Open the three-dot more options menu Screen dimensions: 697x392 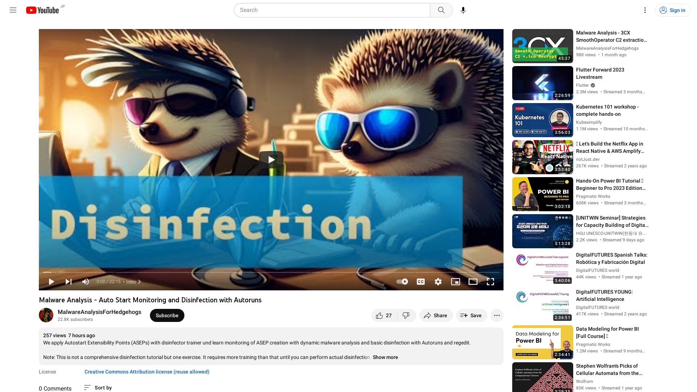(497, 315)
